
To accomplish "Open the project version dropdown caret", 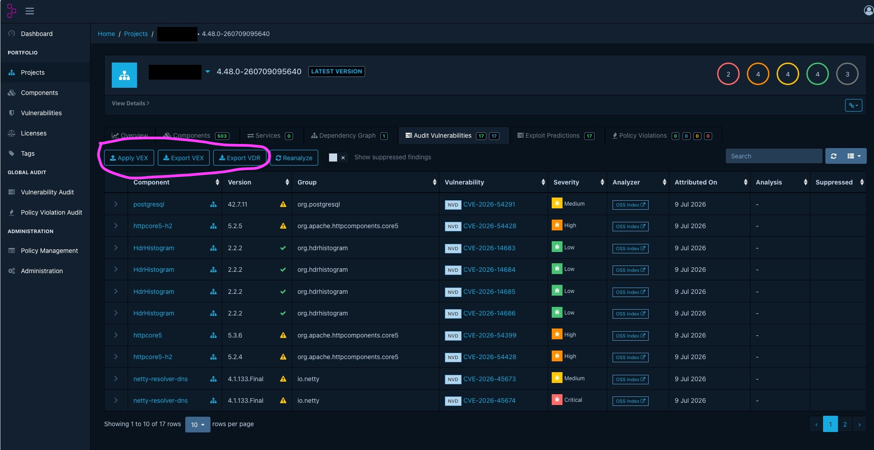I will coord(207,72).
